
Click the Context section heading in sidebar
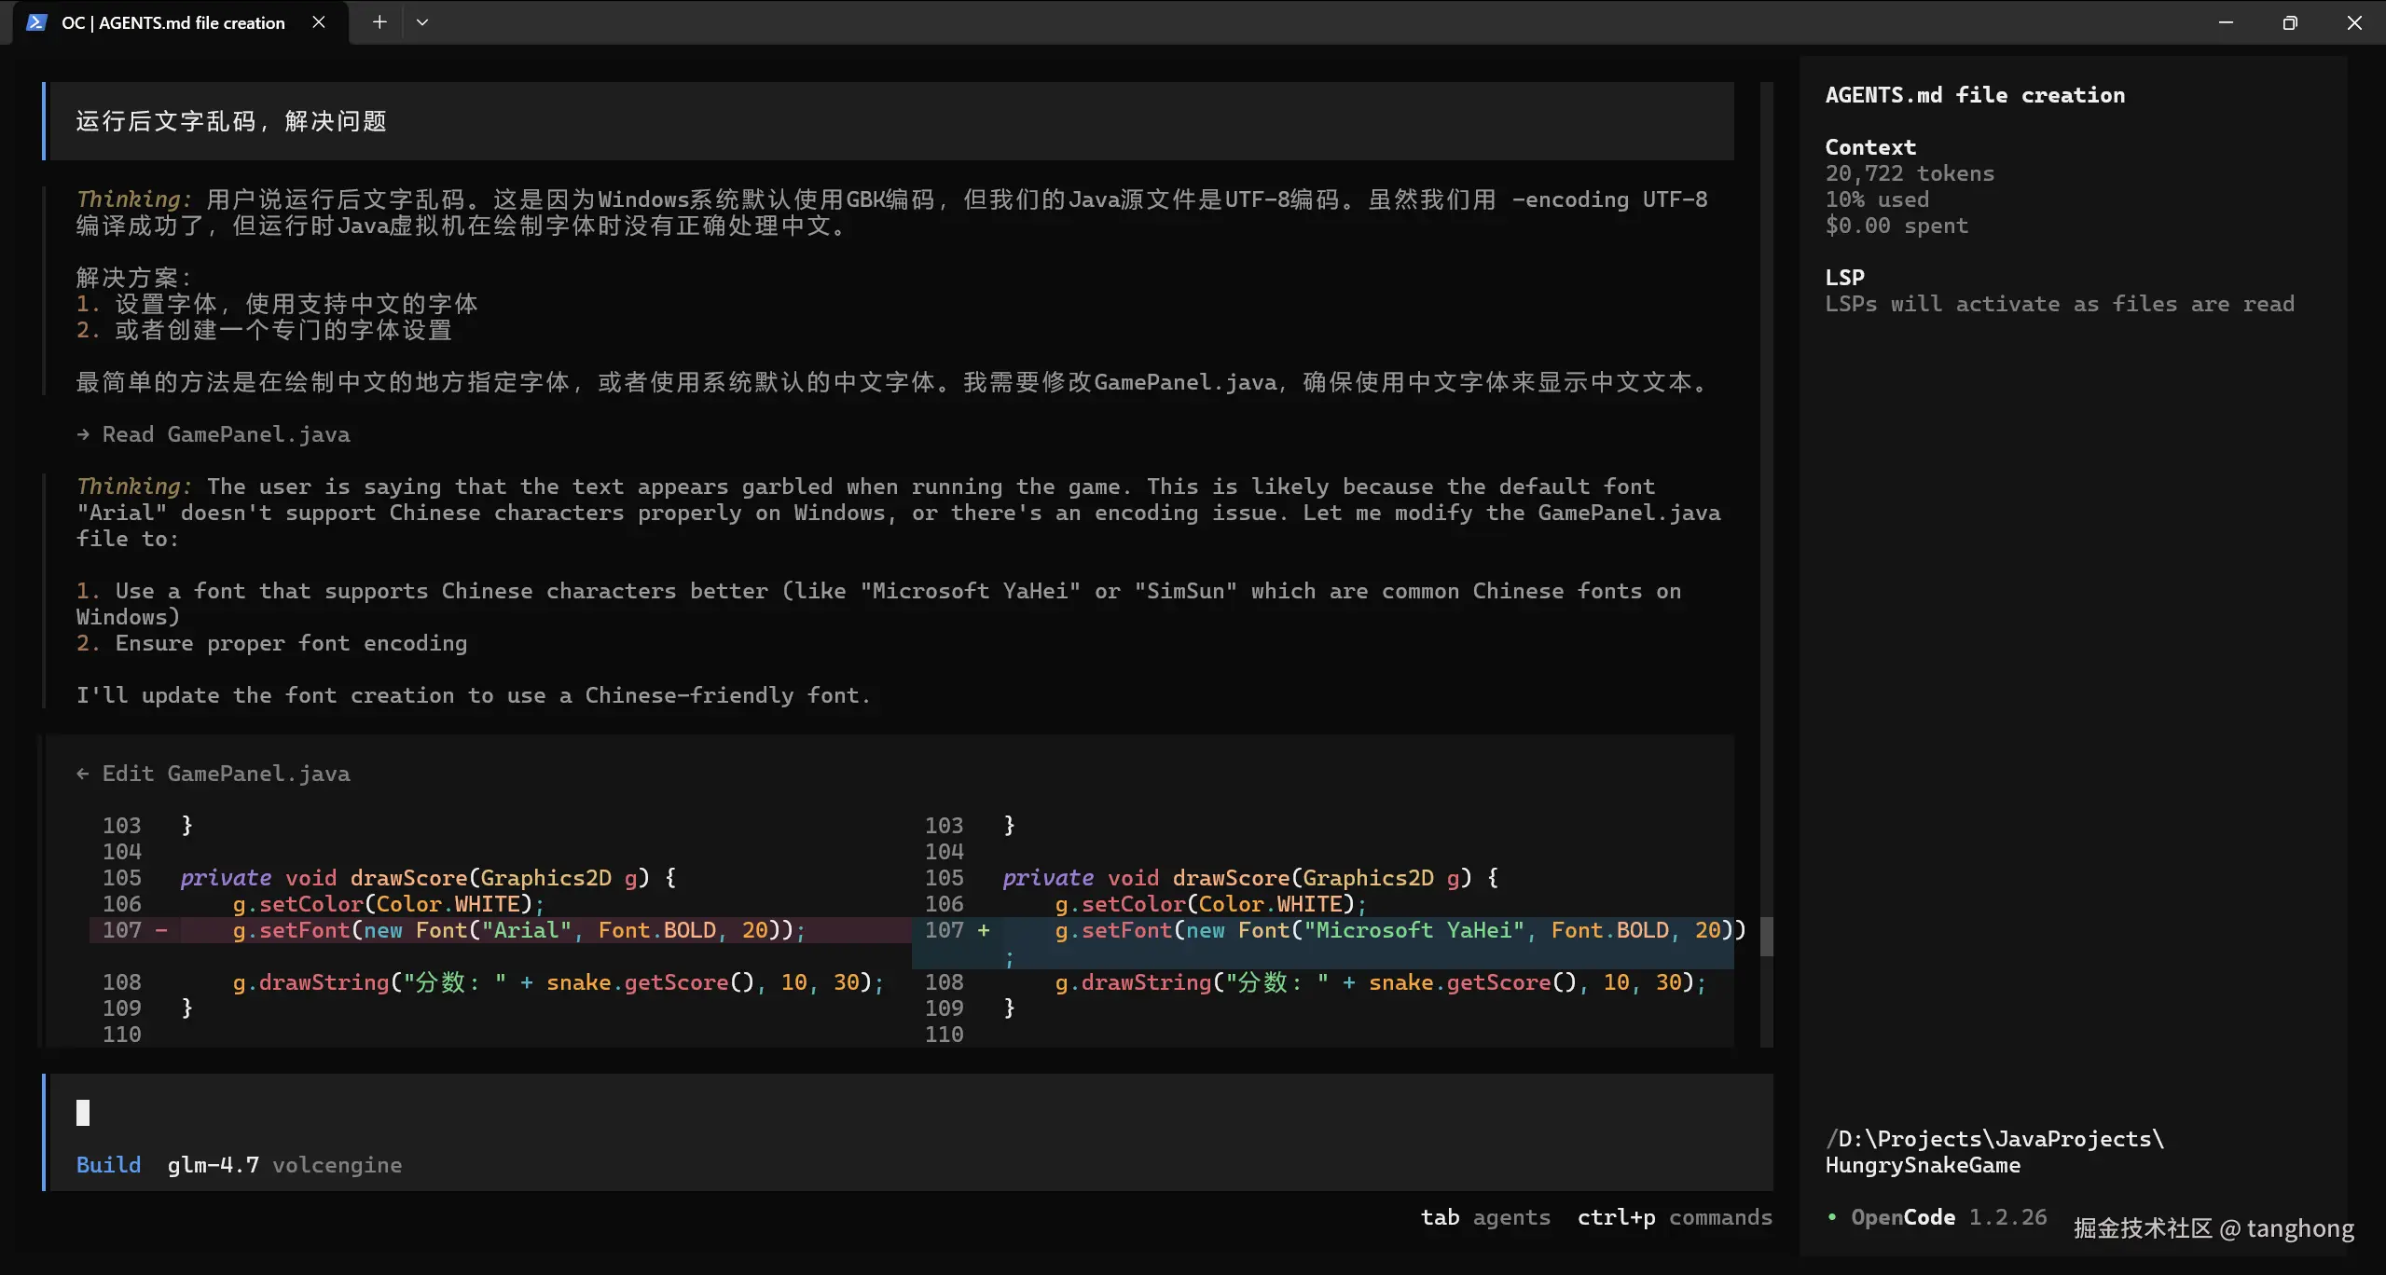(1869, 147)
